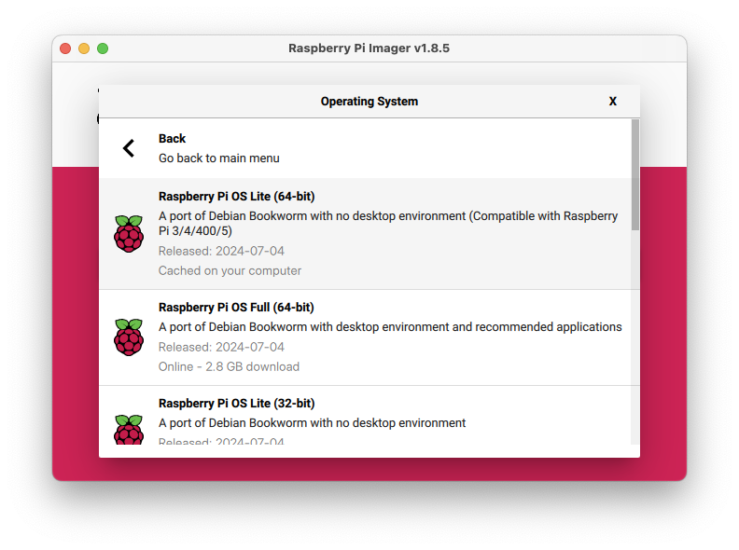Viewport: 739px width, 550px height.
Task: Click the red close window button
Action: [x=65, y=48]
